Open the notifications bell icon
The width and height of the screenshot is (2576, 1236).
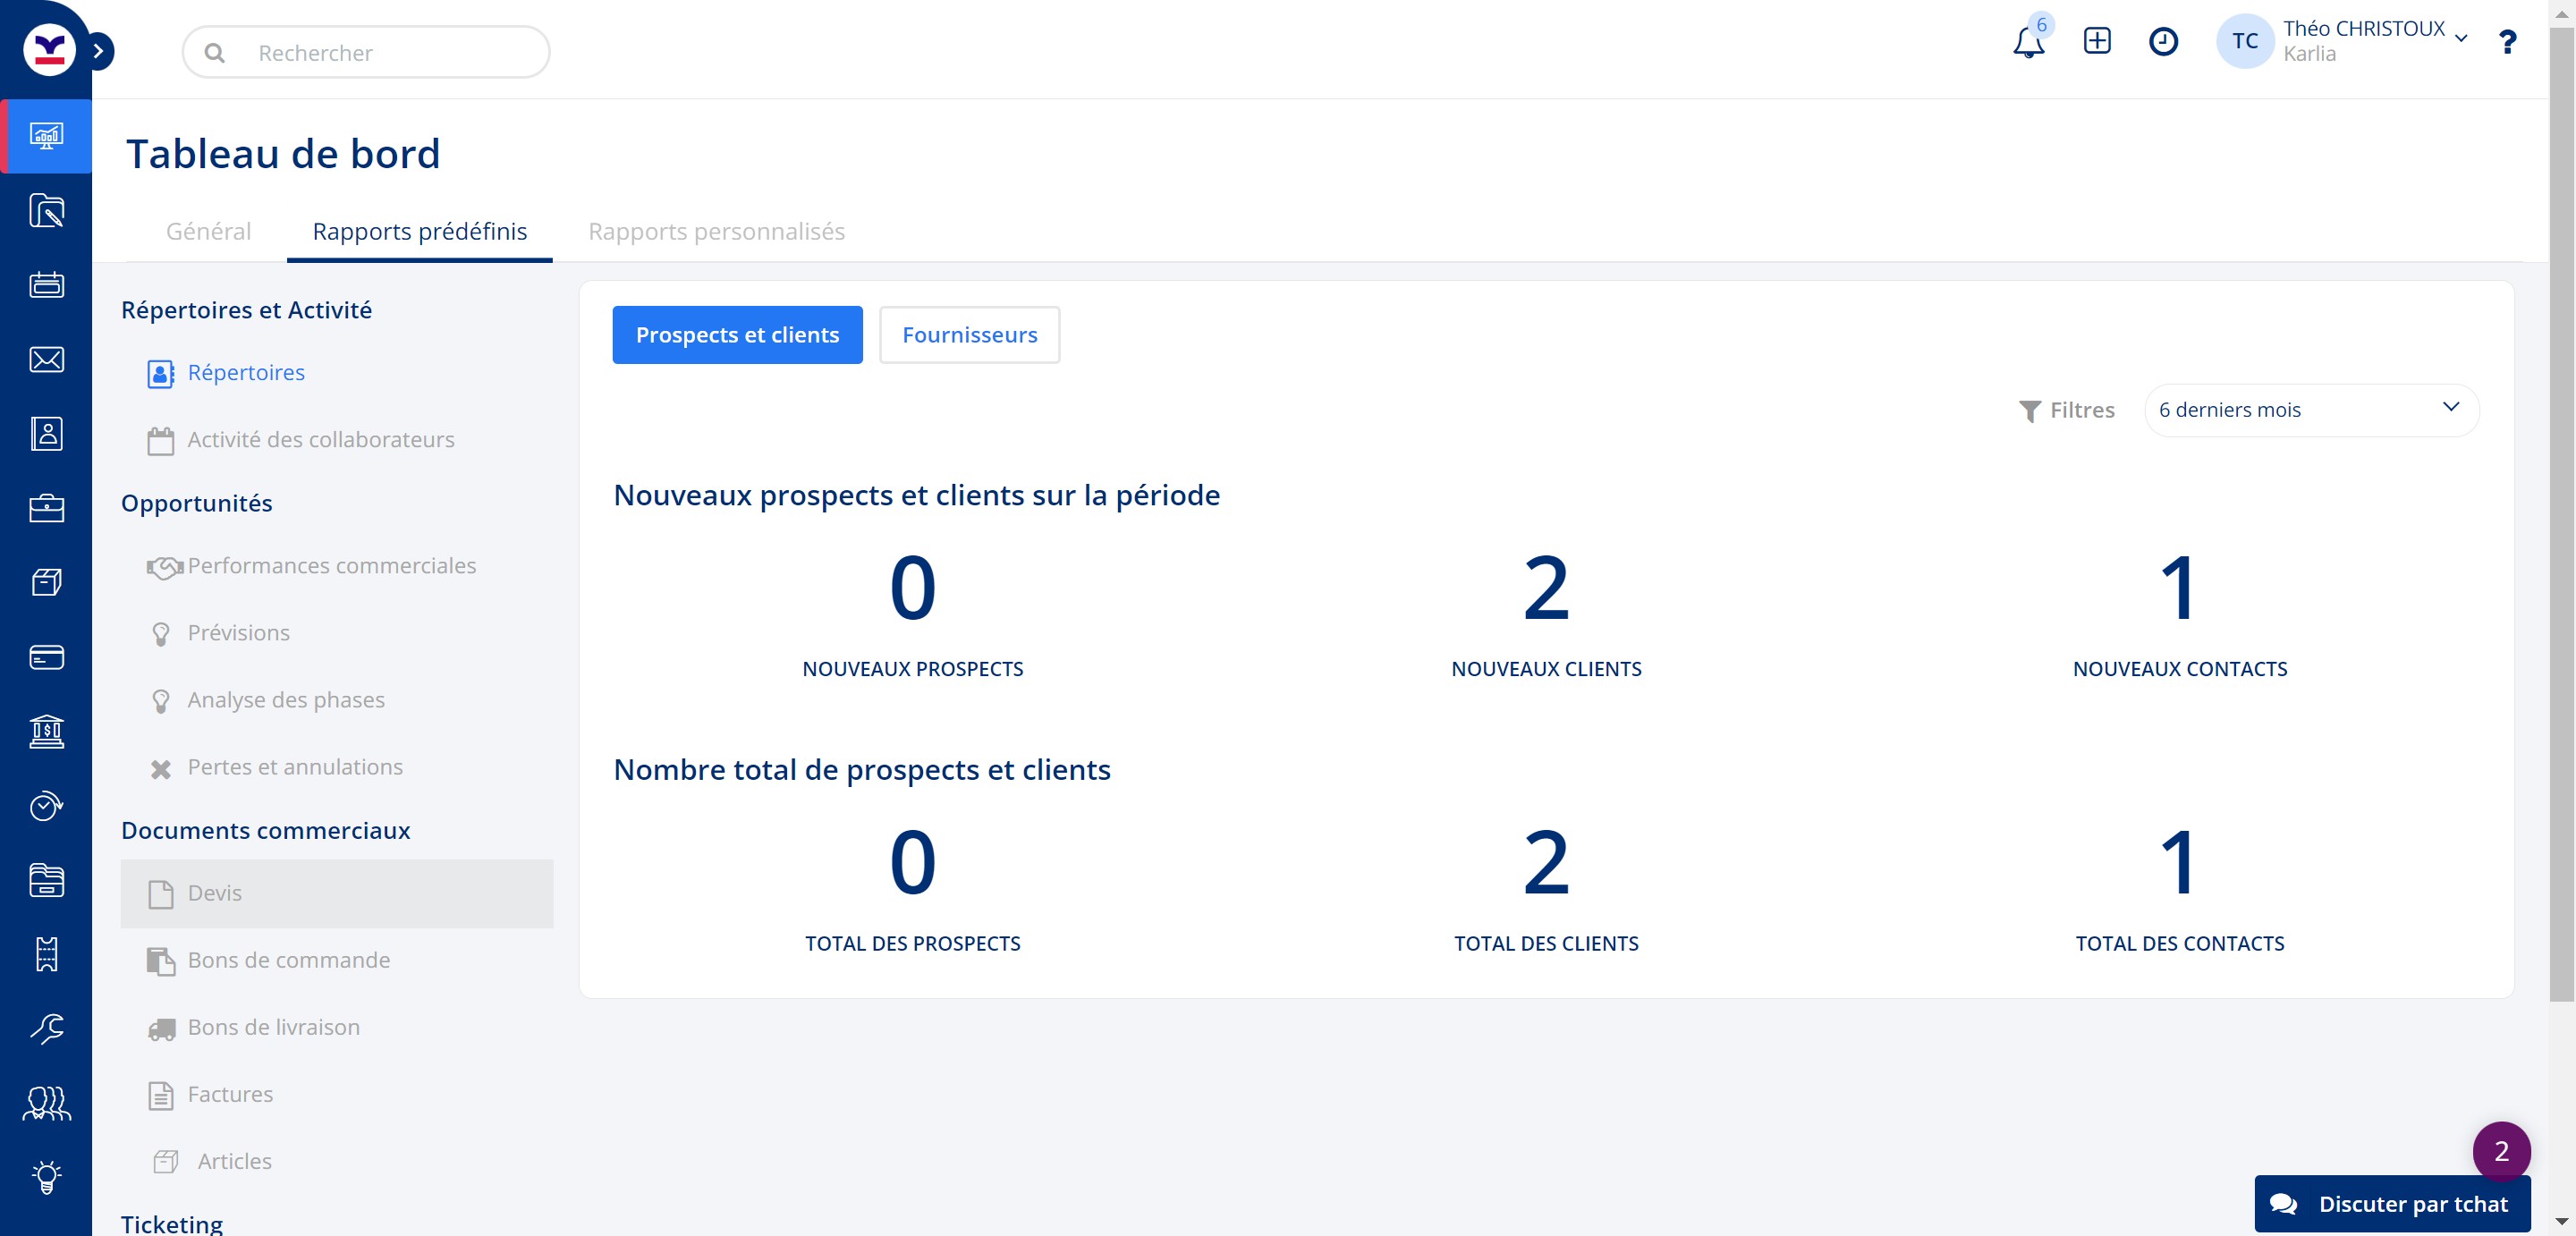[2028, 42]
